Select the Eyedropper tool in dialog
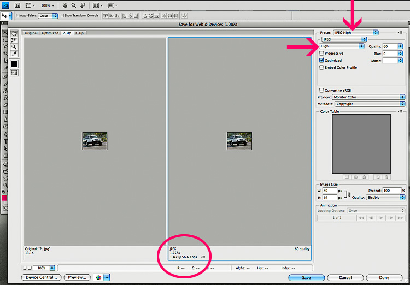The image size is (410, 285). click(14, 55)
